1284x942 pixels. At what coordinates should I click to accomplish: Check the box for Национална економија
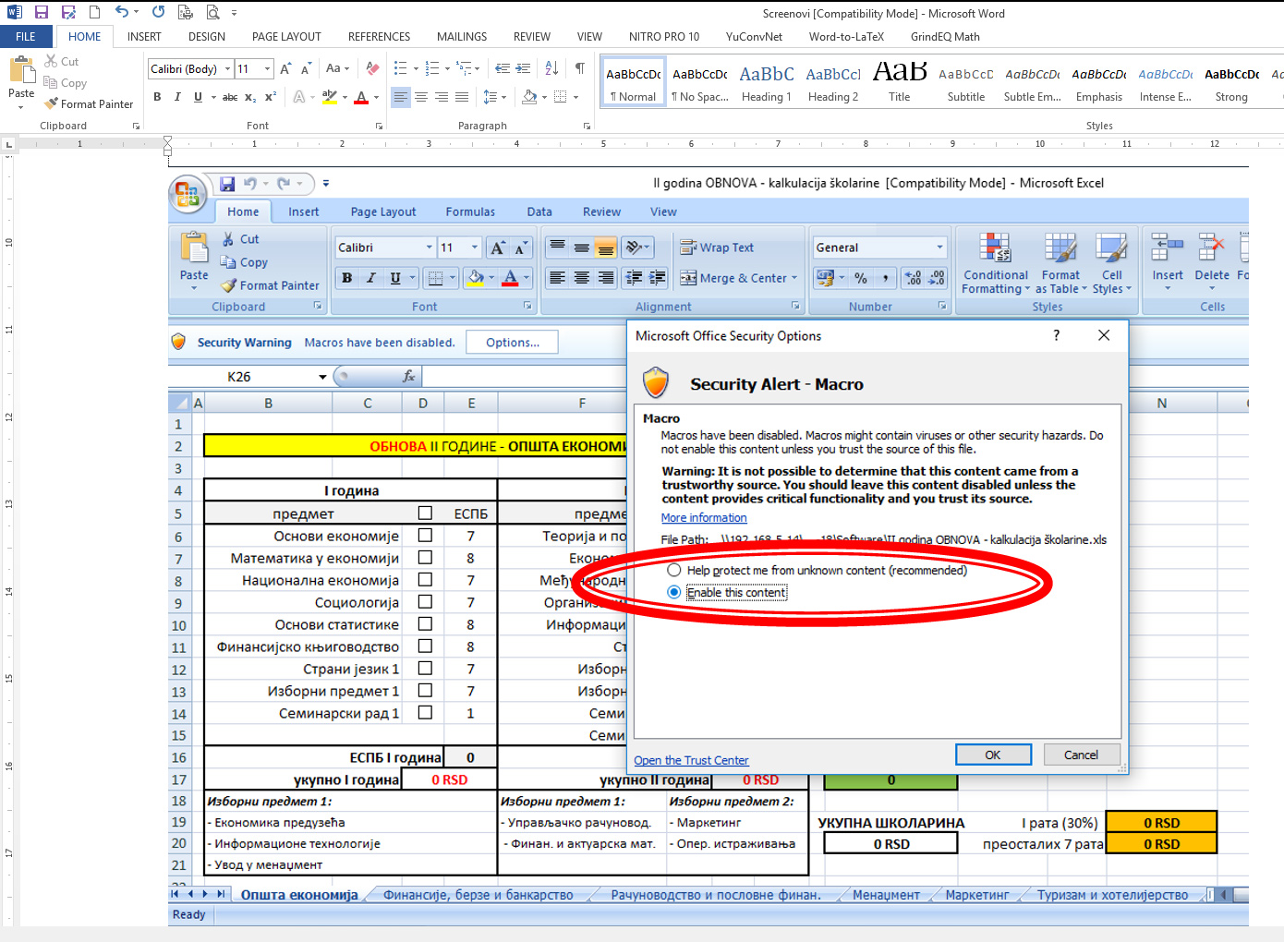425,579
